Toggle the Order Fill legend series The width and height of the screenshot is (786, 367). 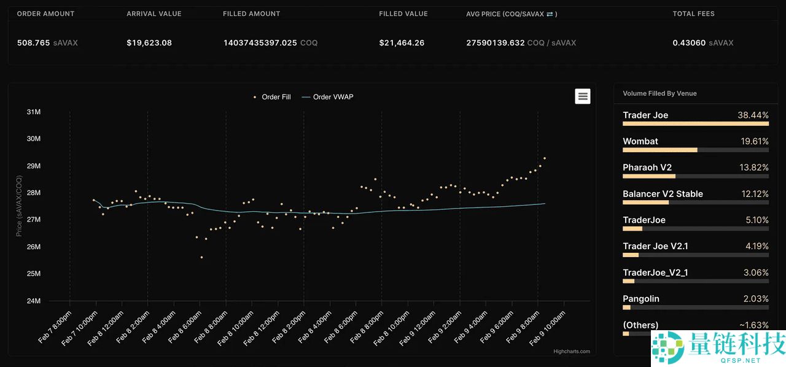click(x=271, y=97)
